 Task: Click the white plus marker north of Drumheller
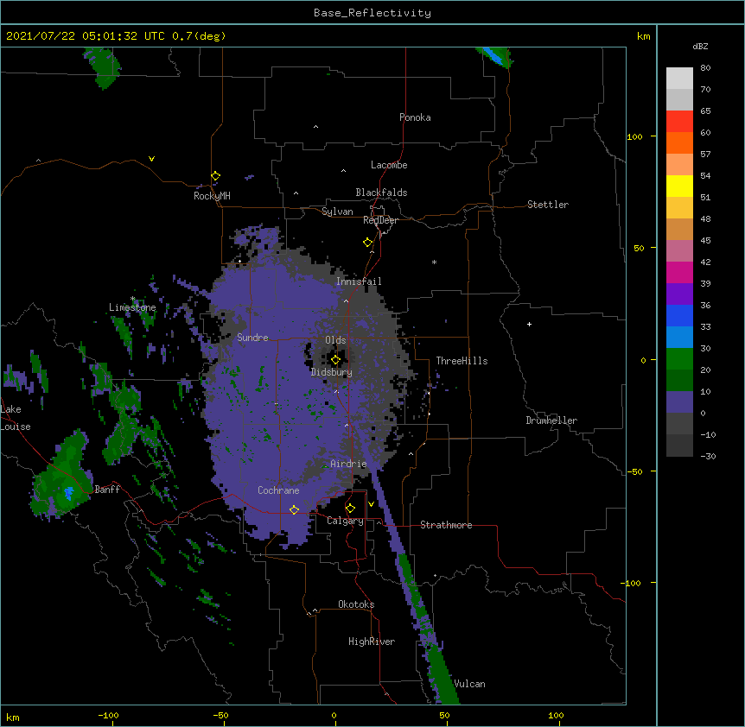[529, 324]
